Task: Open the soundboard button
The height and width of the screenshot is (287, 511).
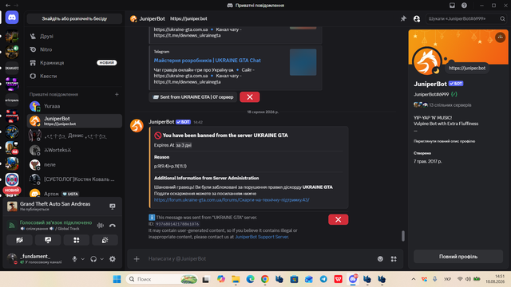Action: 105,240
